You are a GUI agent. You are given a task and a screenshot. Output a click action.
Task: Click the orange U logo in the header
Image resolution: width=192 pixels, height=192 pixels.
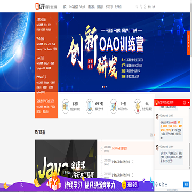[x=37, y=6]
